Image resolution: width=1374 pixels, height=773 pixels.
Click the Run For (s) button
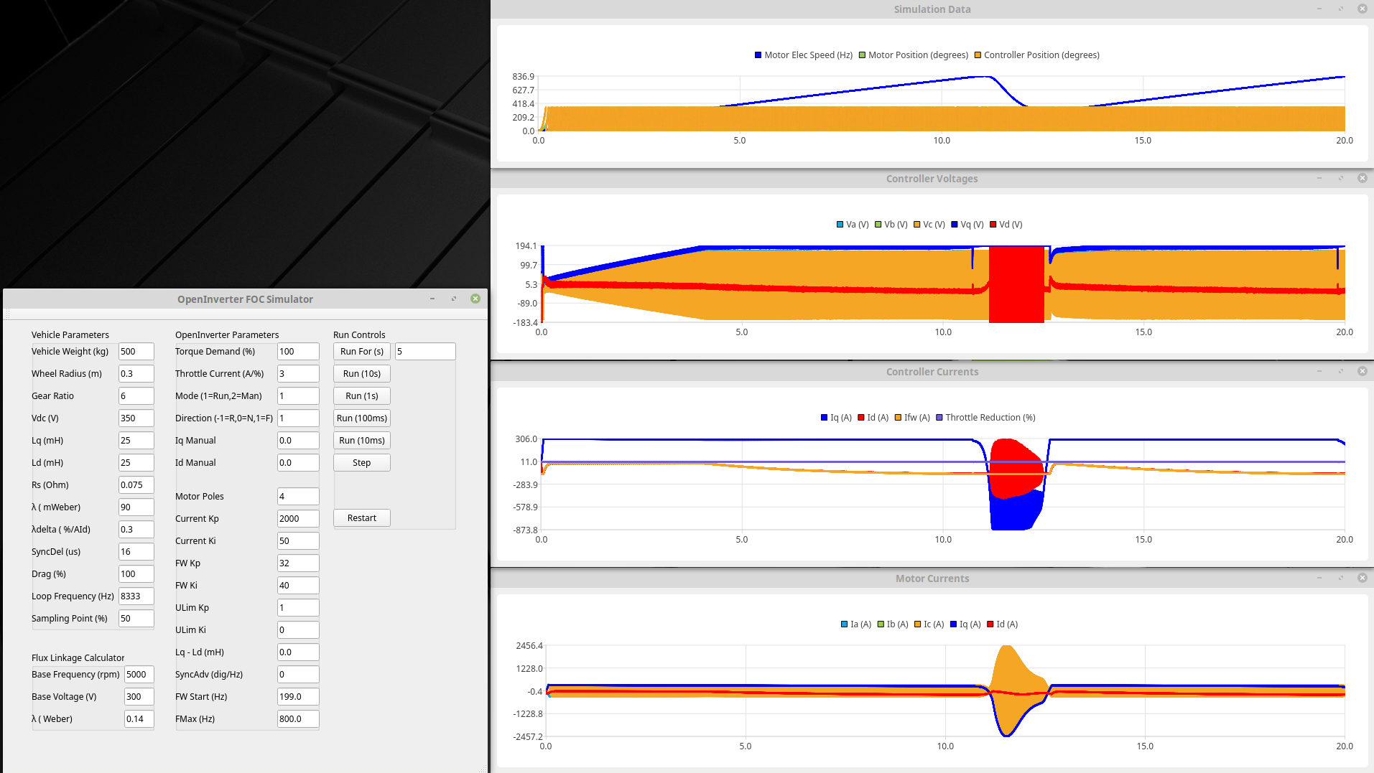(361, 352)
